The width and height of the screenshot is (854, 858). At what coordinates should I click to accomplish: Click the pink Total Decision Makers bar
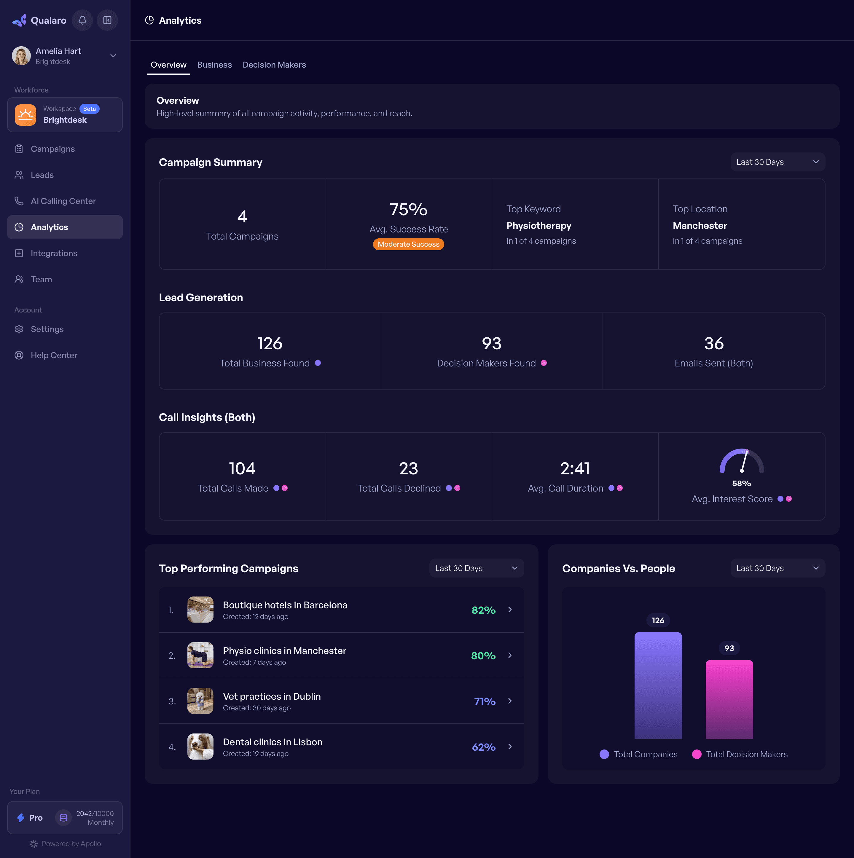(729, 699)
